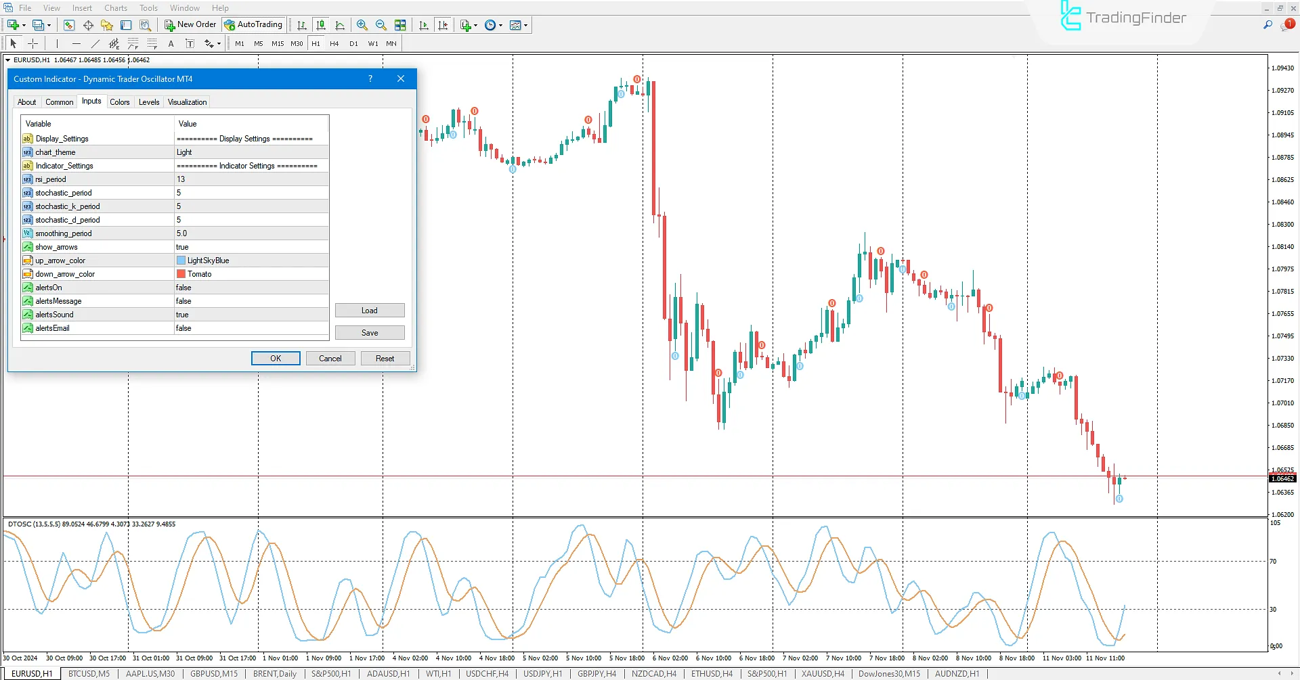Draw a vertical line tool
Image resolution: width=1300 pixels, height=680 pixels.
[58, 43]
